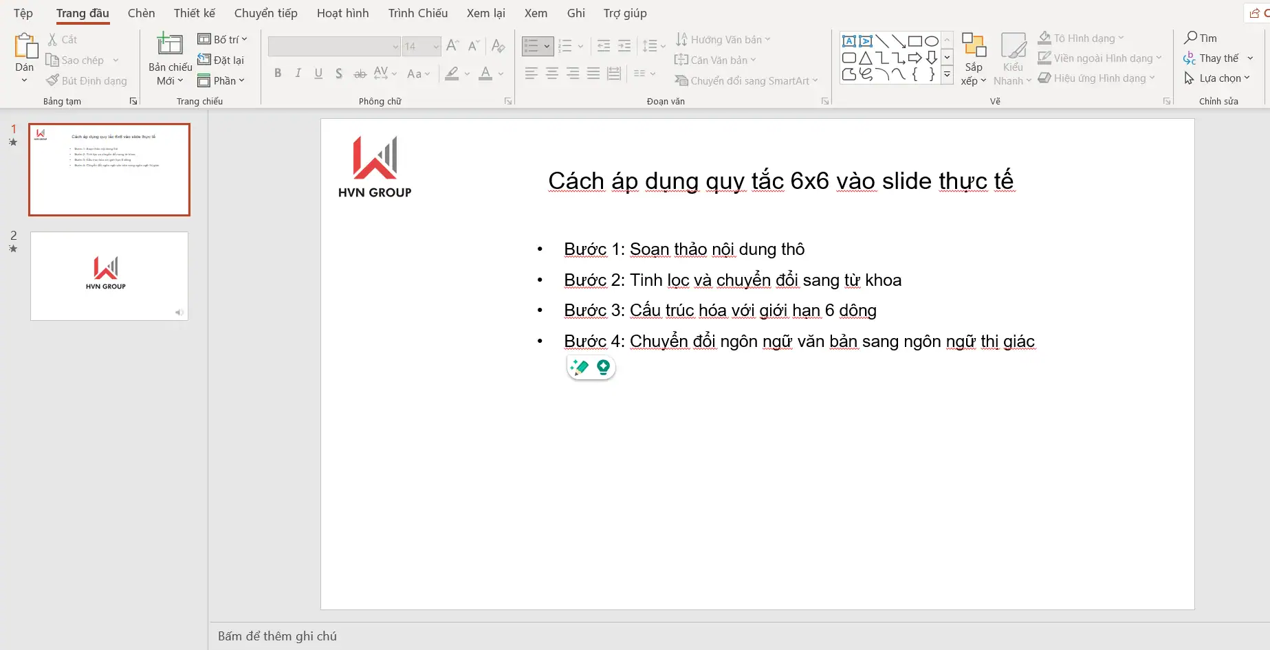Image resolution: width=1270 pixels, height=650 pixels.
Task: Decrease list indent level
Action: 604,46
